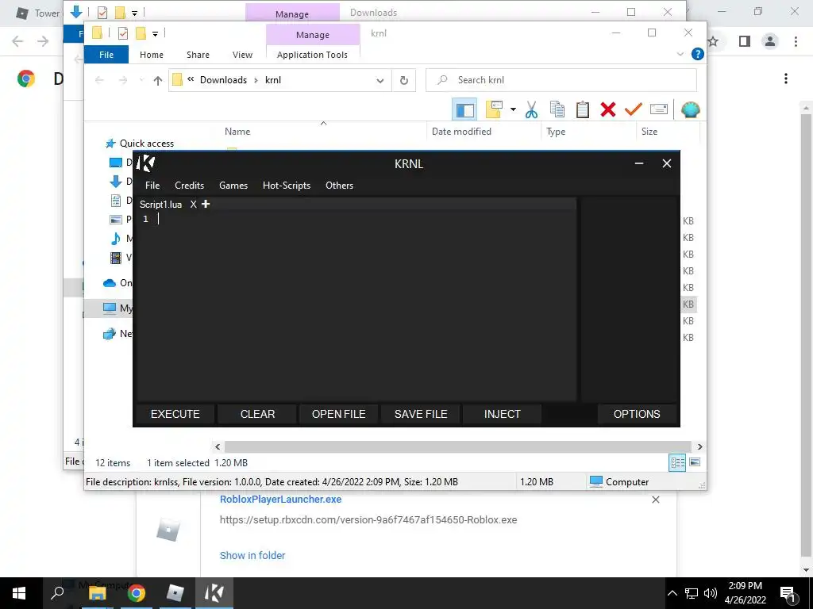The width and height of the screenshot is (813, 609).
Task: Open the dropdown beside new folder icon
Action: [x=513, y=109]
